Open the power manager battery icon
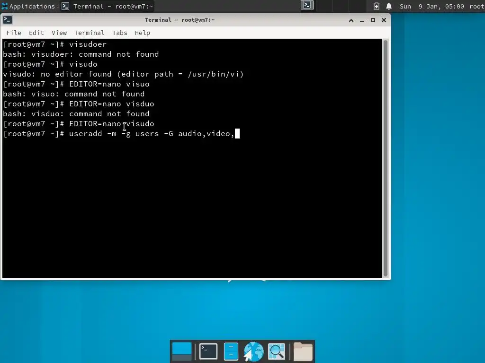This screenshot has height=363, width=485. click(x=376, y=6)
